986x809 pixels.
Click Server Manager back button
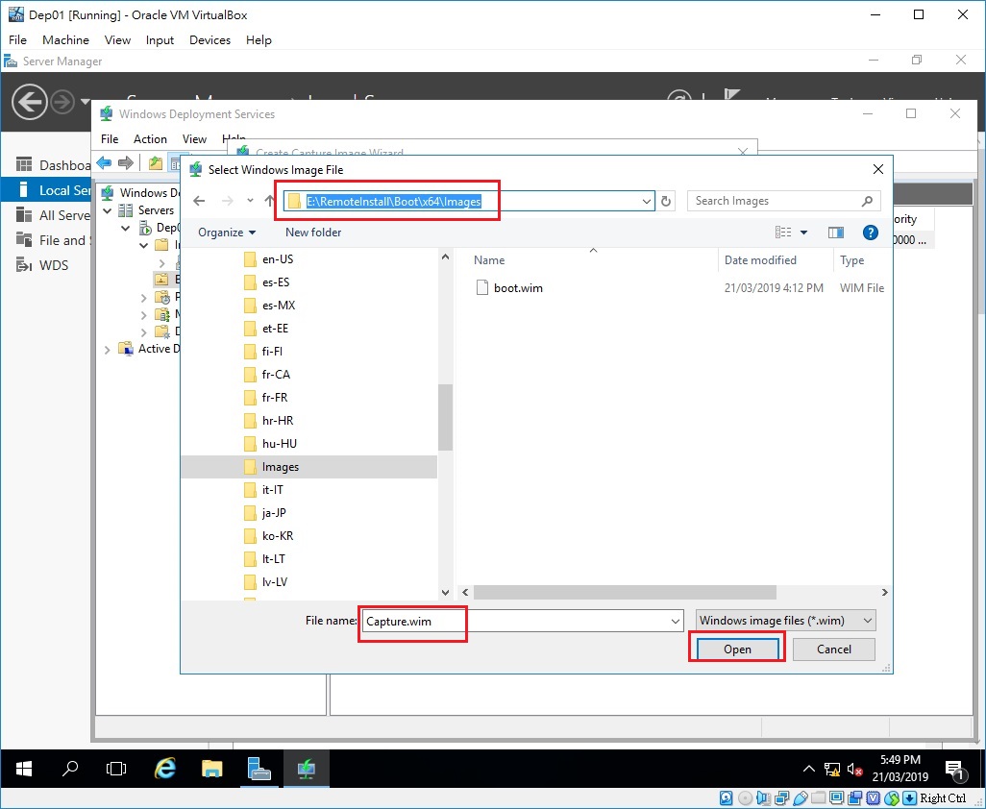pos(29,102)
